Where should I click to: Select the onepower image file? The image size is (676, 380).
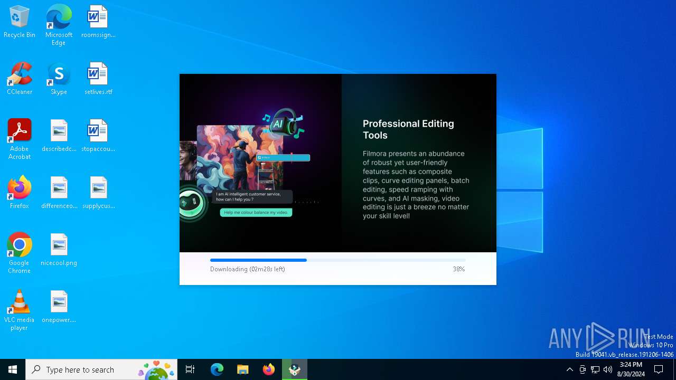click(x=59, y=307)
